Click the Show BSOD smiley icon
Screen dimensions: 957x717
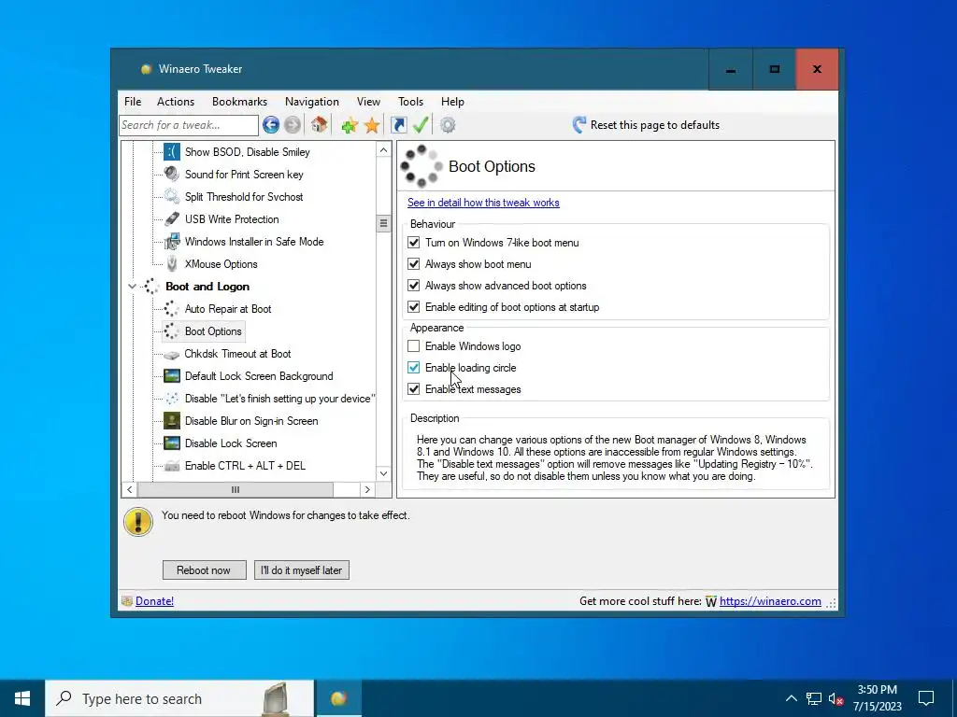[x=172, y=152]
